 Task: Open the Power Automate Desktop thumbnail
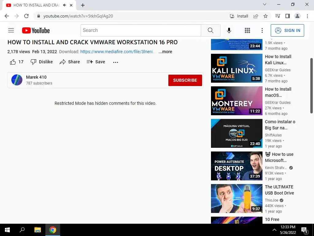tap(236, 166)
